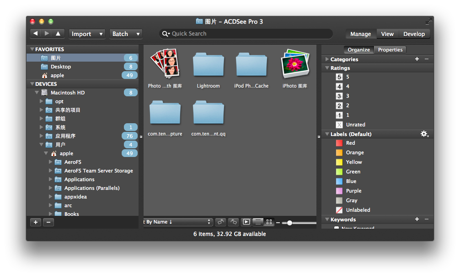Screen dimensions: 460x277
Task: Click the Quick Search magnifier icon
Action: (x=166, y=34)
